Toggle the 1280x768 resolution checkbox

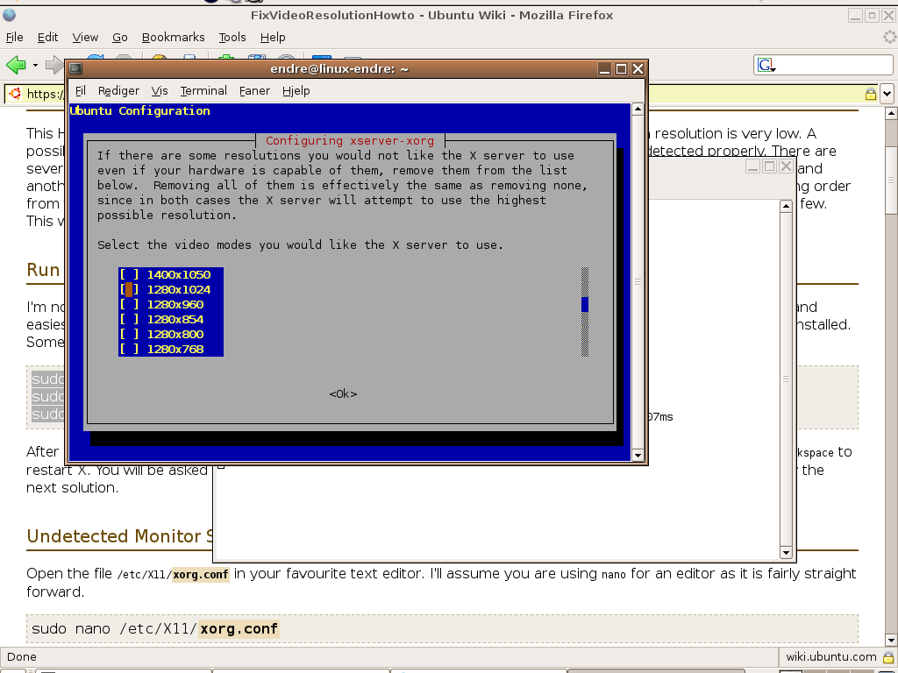click(129, 349)
